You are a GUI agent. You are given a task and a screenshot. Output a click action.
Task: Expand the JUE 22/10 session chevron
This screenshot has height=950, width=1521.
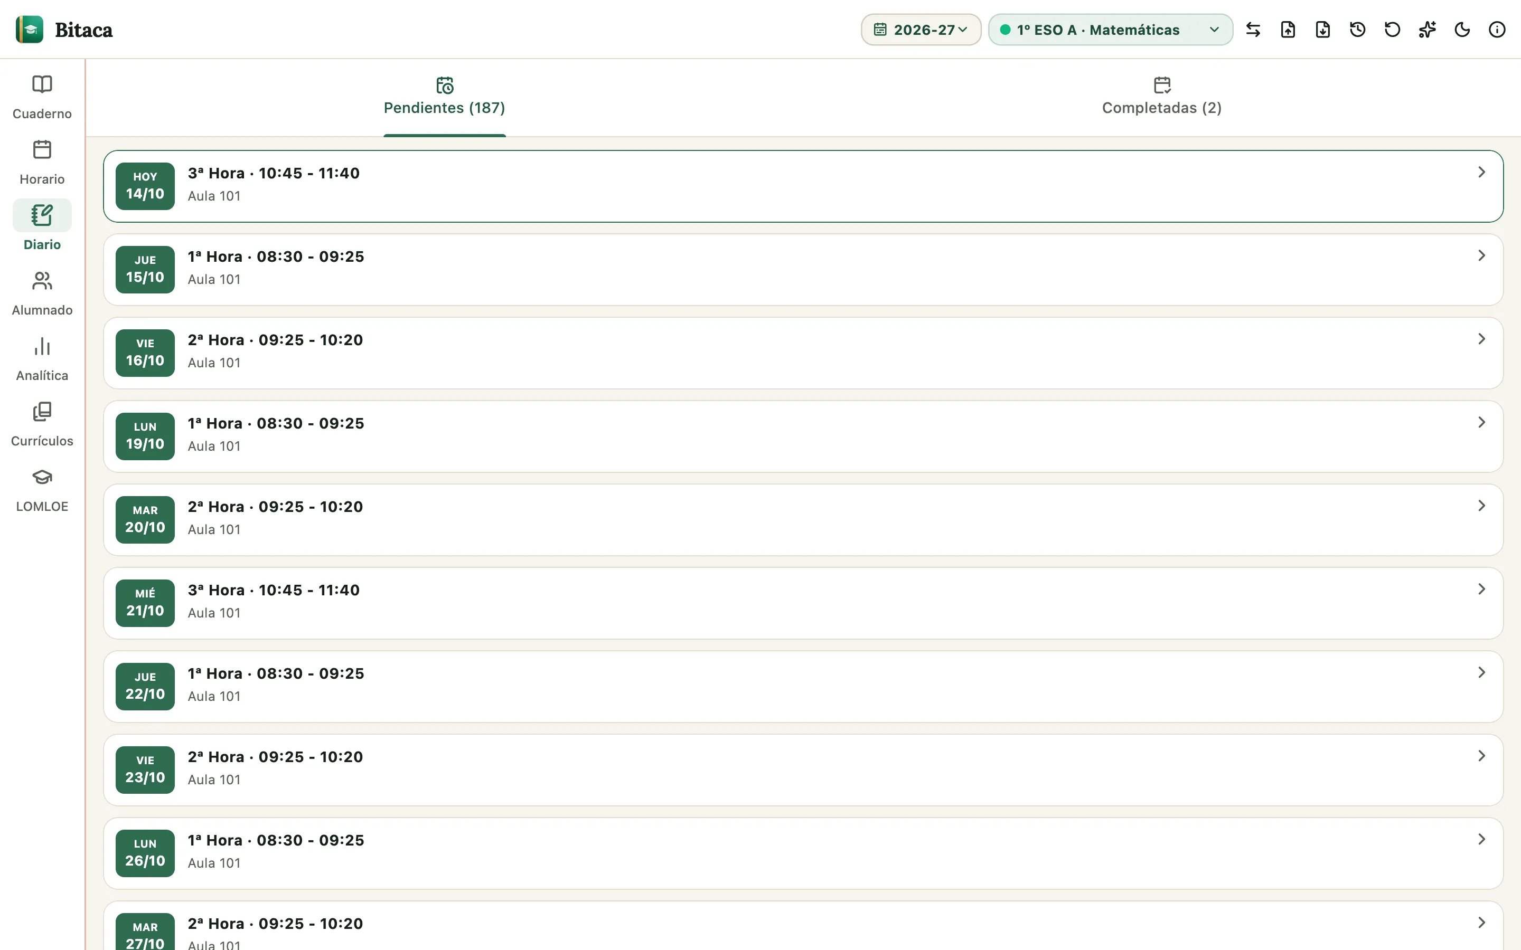point(1481,673)
